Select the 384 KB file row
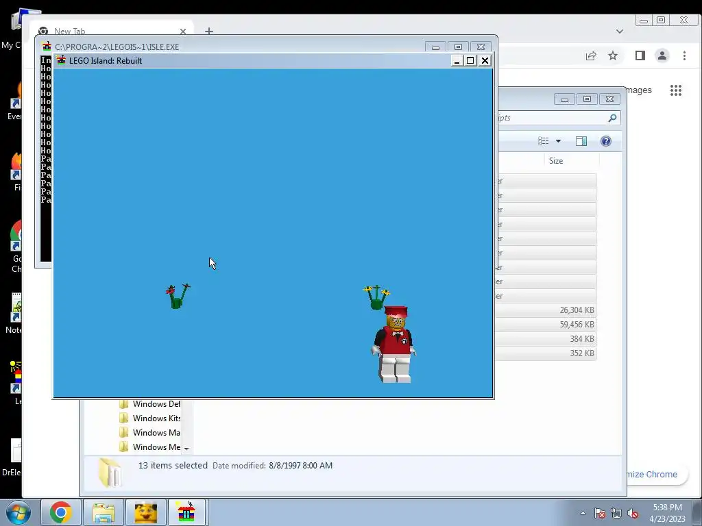Viewport: 702px width, 526px height. click(547, 339)
